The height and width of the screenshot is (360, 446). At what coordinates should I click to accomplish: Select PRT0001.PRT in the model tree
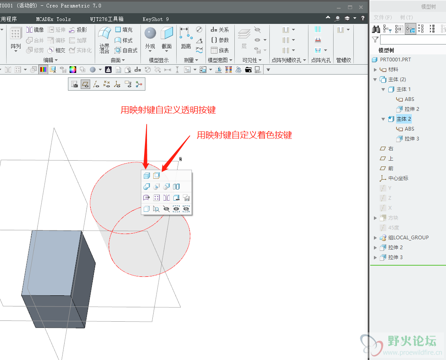[395, 60]
